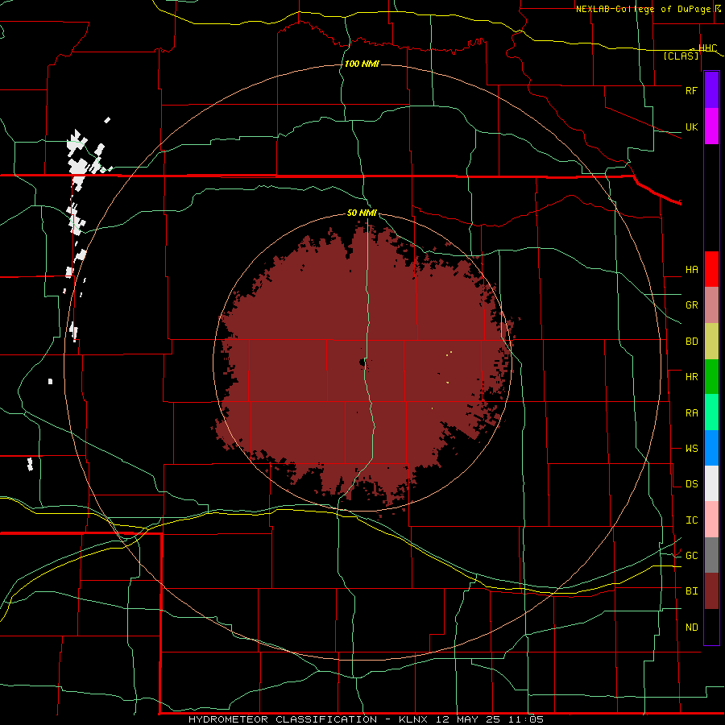Click the GC gray legend swatch
Viewport: 725px width, 725px height.
click(711, 555)
